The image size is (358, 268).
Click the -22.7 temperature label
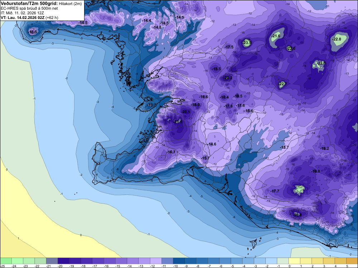[283, 84]
